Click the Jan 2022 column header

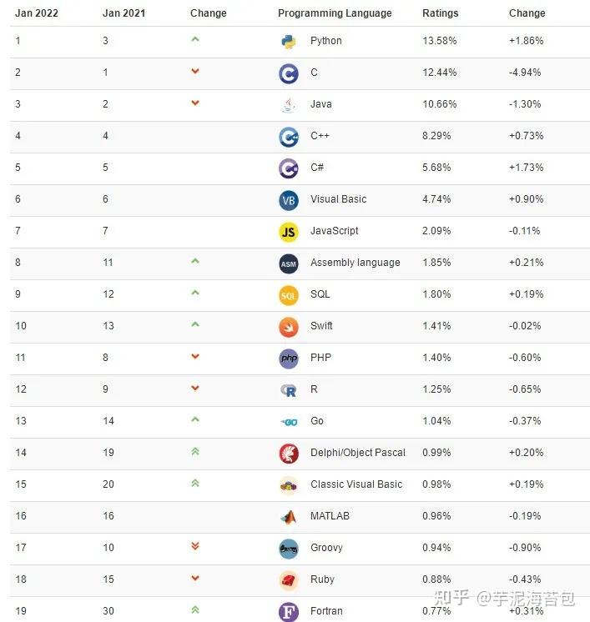[x=35, y=13]
